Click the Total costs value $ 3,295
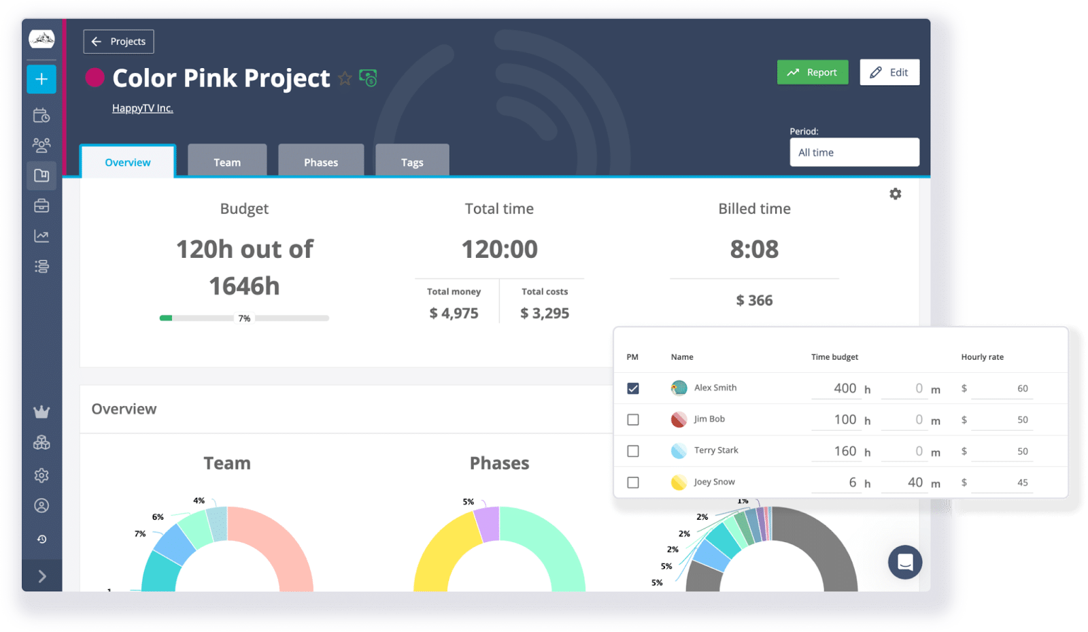The width and height of the screenshot is (1088, 632). [545, 313]
